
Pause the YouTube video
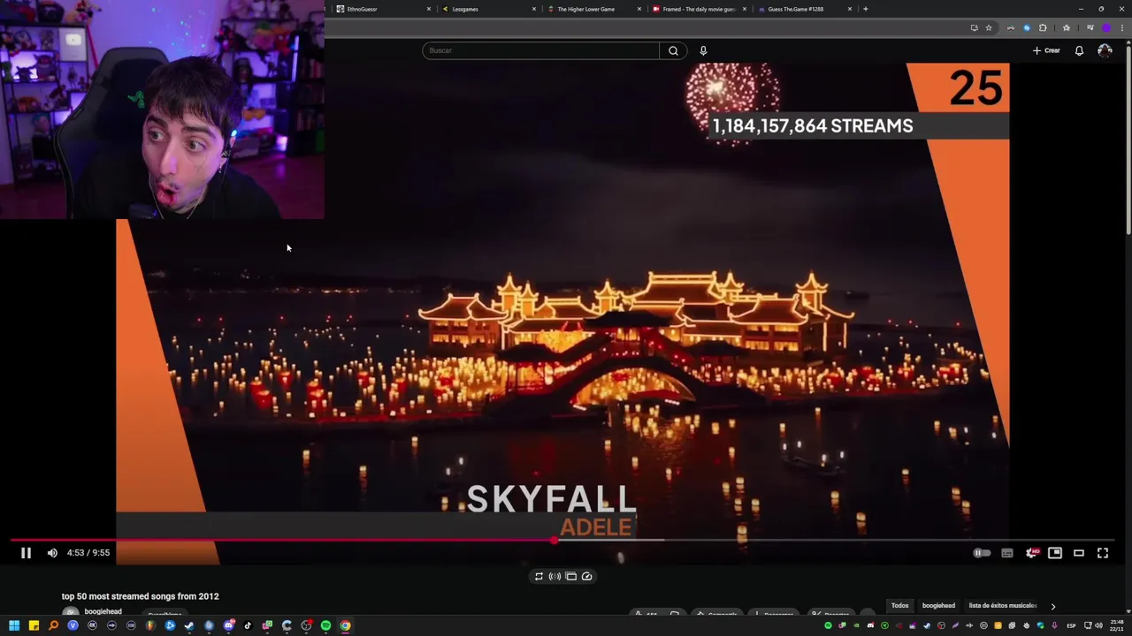(x=26, y=553)
